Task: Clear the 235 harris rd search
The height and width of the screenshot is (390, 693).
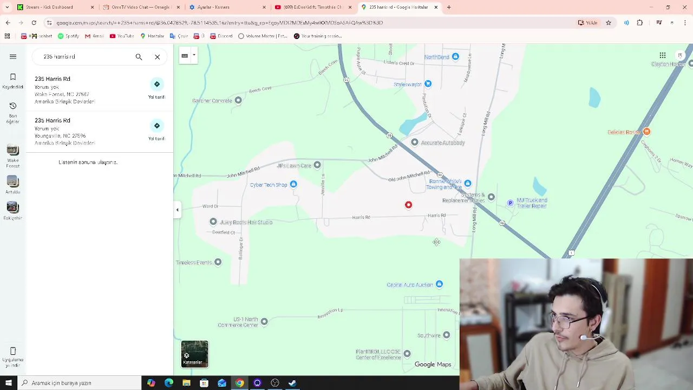Action: pyautogui.click(x=157, y=56)
